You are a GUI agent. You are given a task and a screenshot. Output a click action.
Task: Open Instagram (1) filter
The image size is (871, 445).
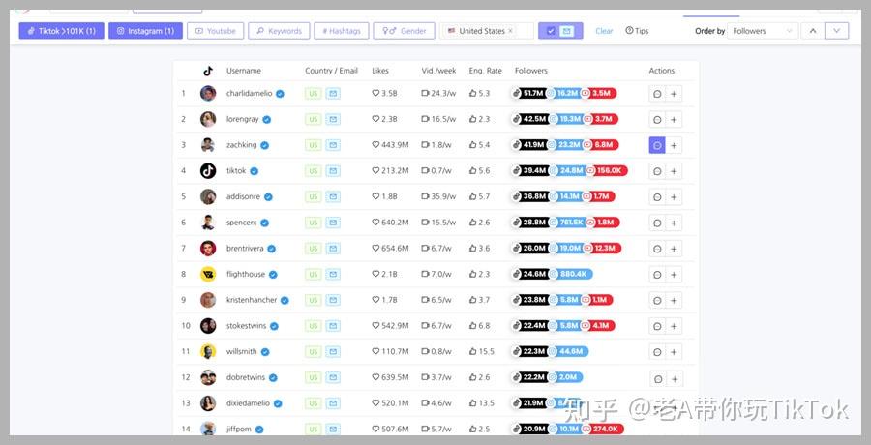click(x=145, y=31)
